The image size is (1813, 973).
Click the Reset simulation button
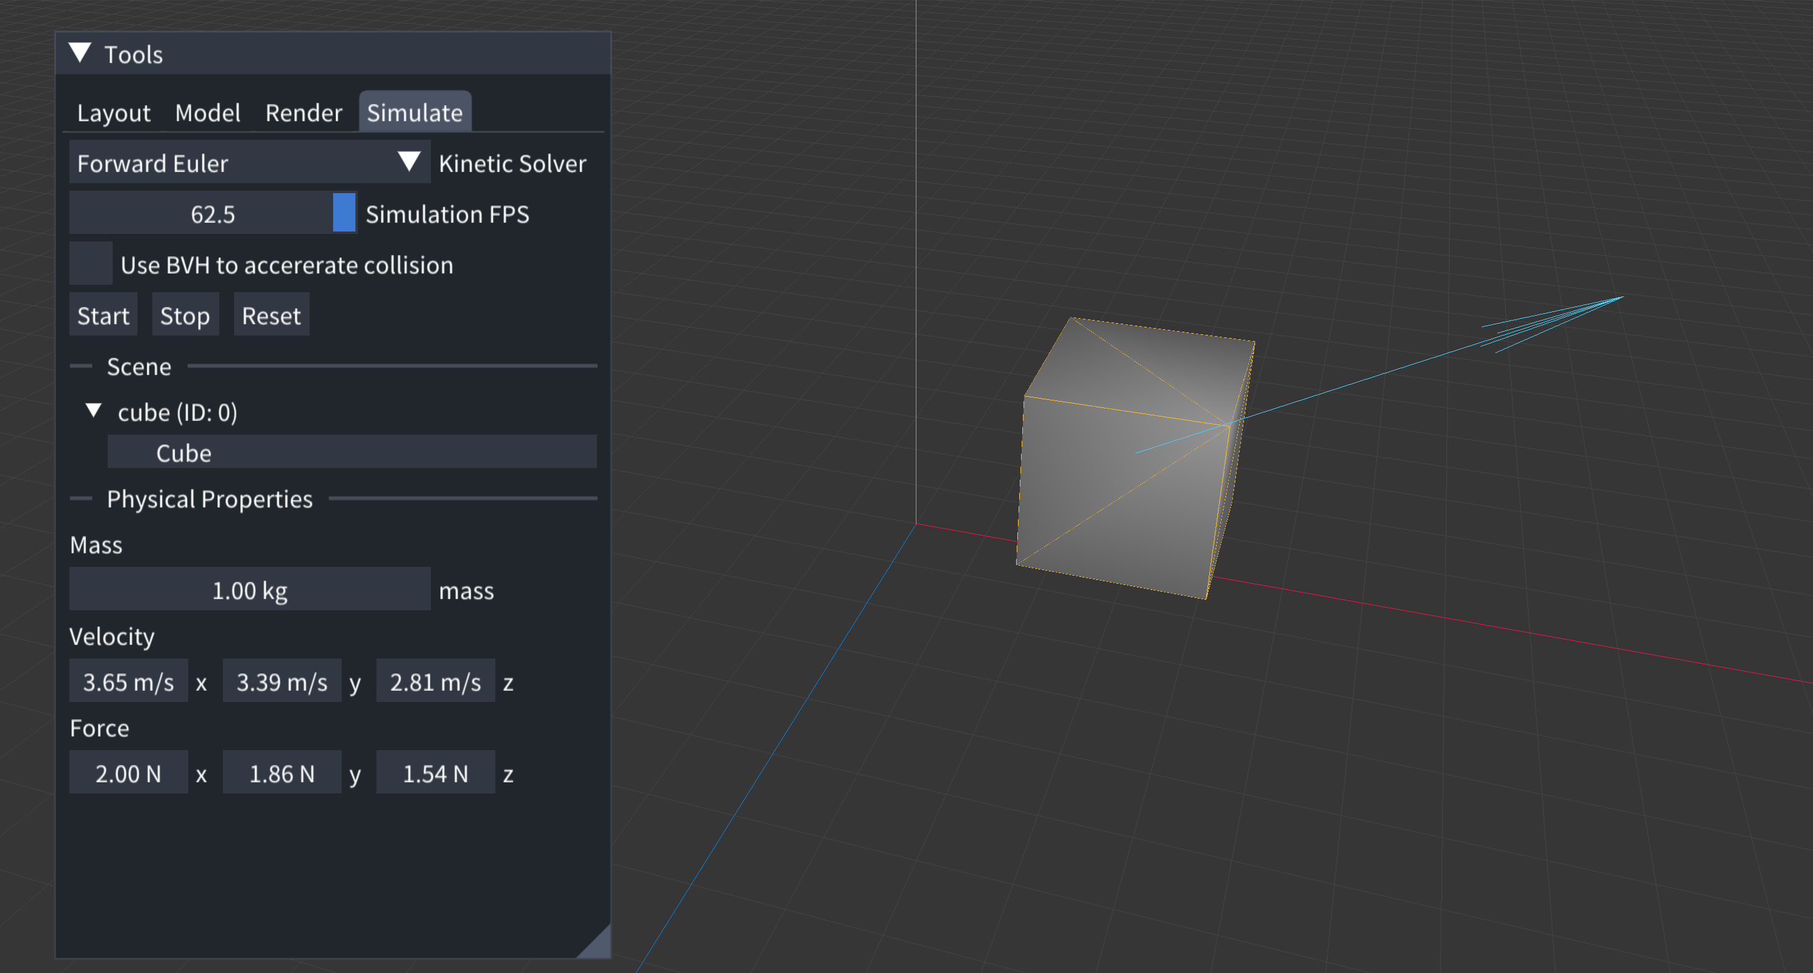(x=271, y=316)
